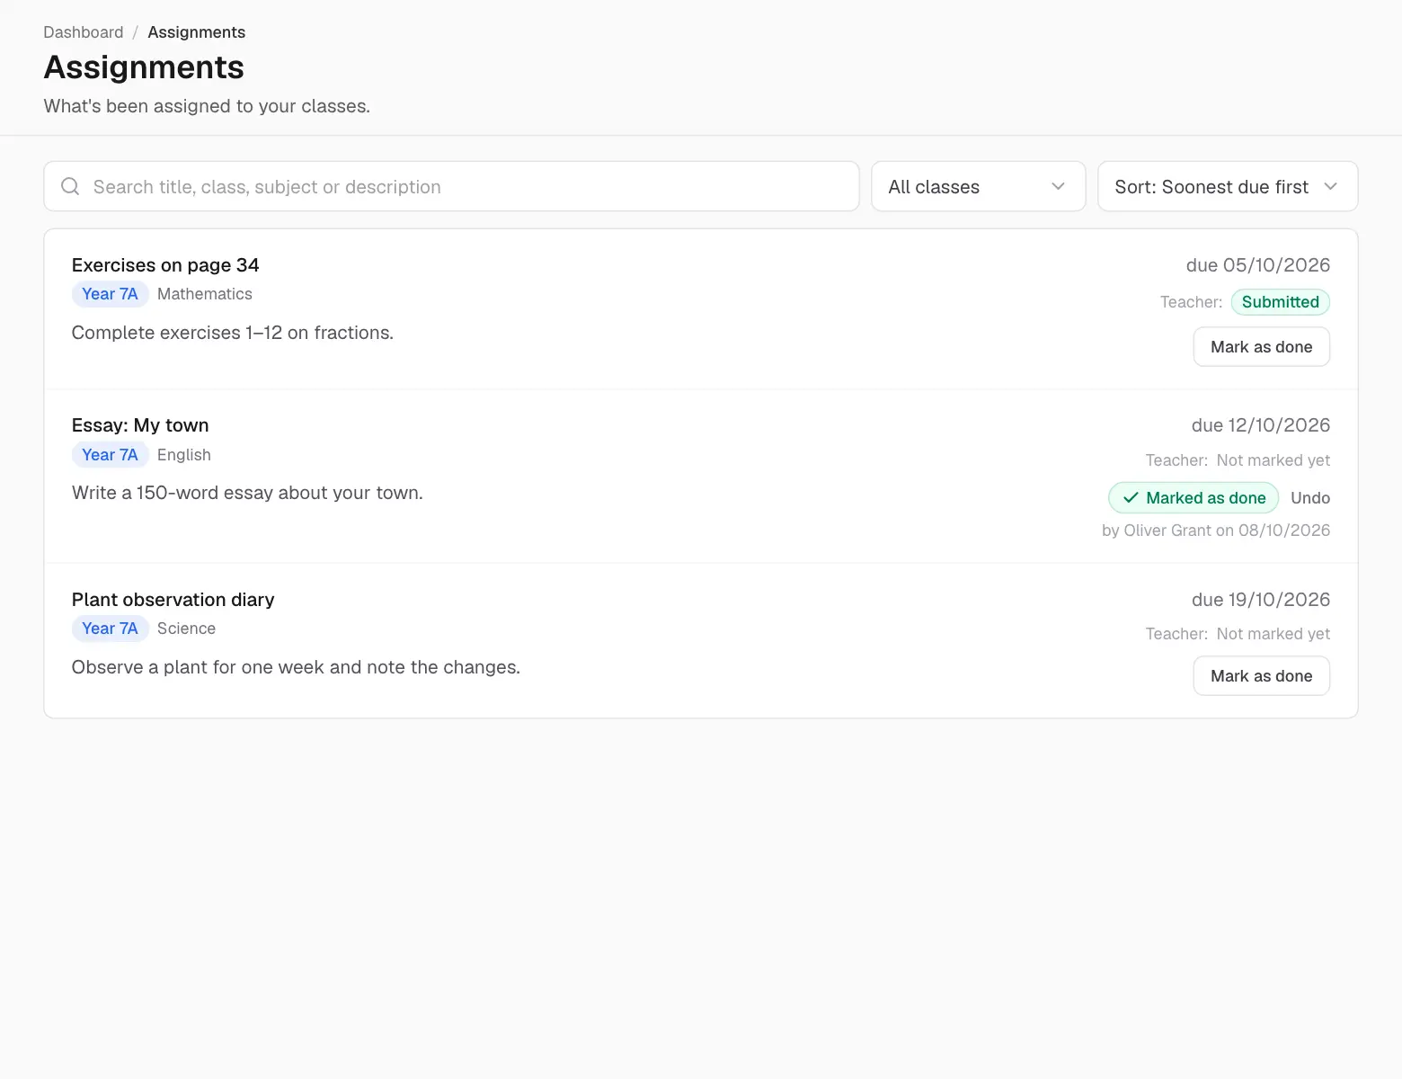
Task: Open the Essay: My town assignment title
Action: click(x=140, y=425)
